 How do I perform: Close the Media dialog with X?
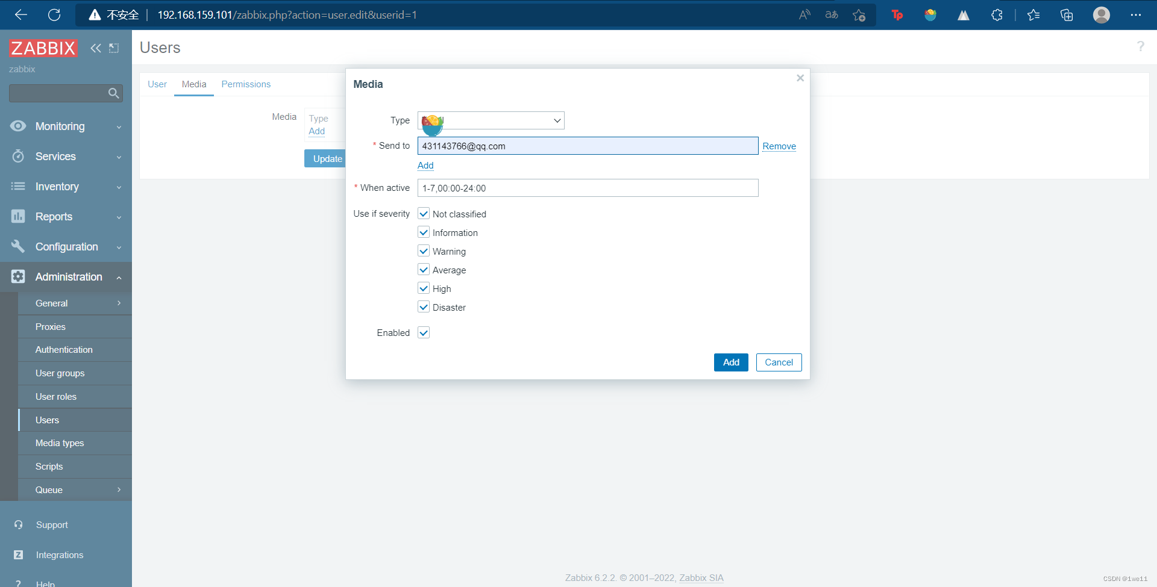(x=800, y=78)
